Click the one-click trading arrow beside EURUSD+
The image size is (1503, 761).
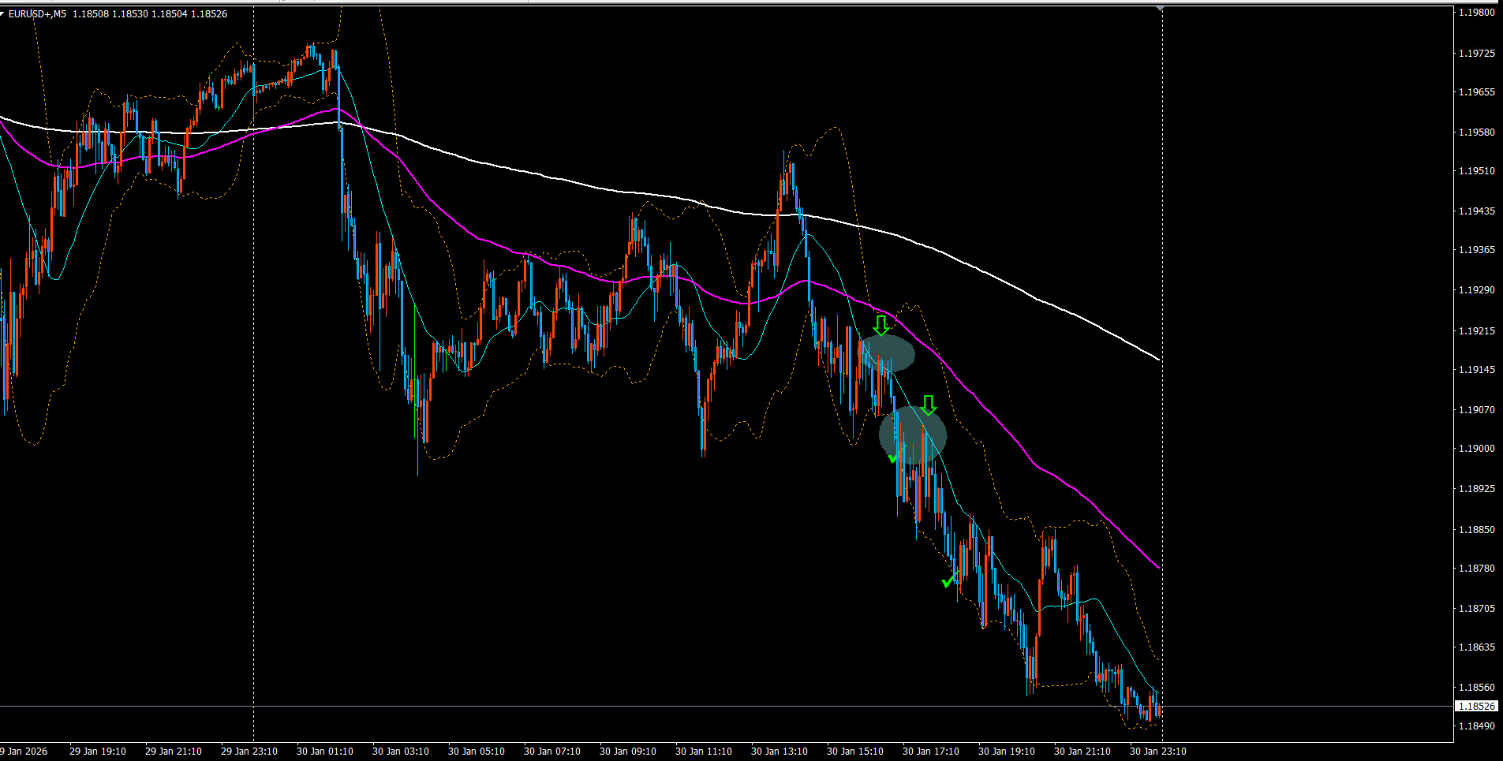point(2,13)
